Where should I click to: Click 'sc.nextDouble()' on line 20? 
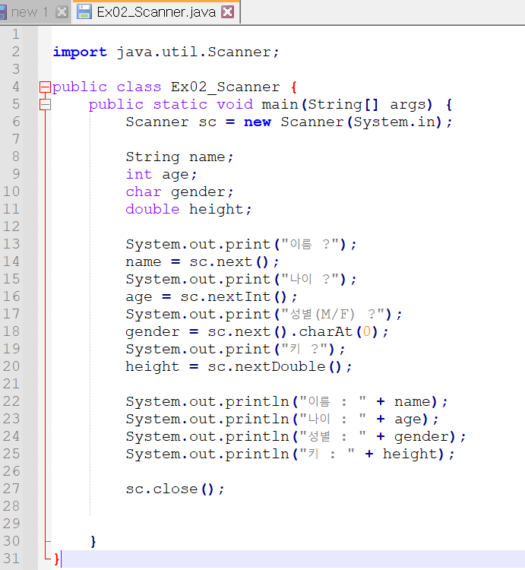[x=275, y=366]
